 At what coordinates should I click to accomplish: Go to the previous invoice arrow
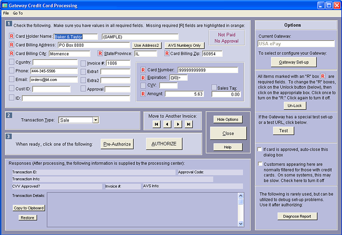tap(167, 124)
